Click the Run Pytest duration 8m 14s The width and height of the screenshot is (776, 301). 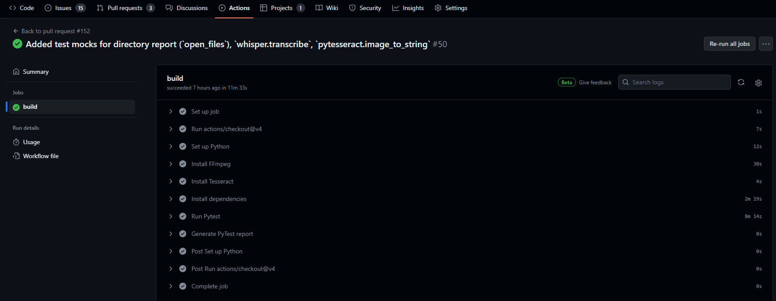pyautogui.click(x=753, y=216)
